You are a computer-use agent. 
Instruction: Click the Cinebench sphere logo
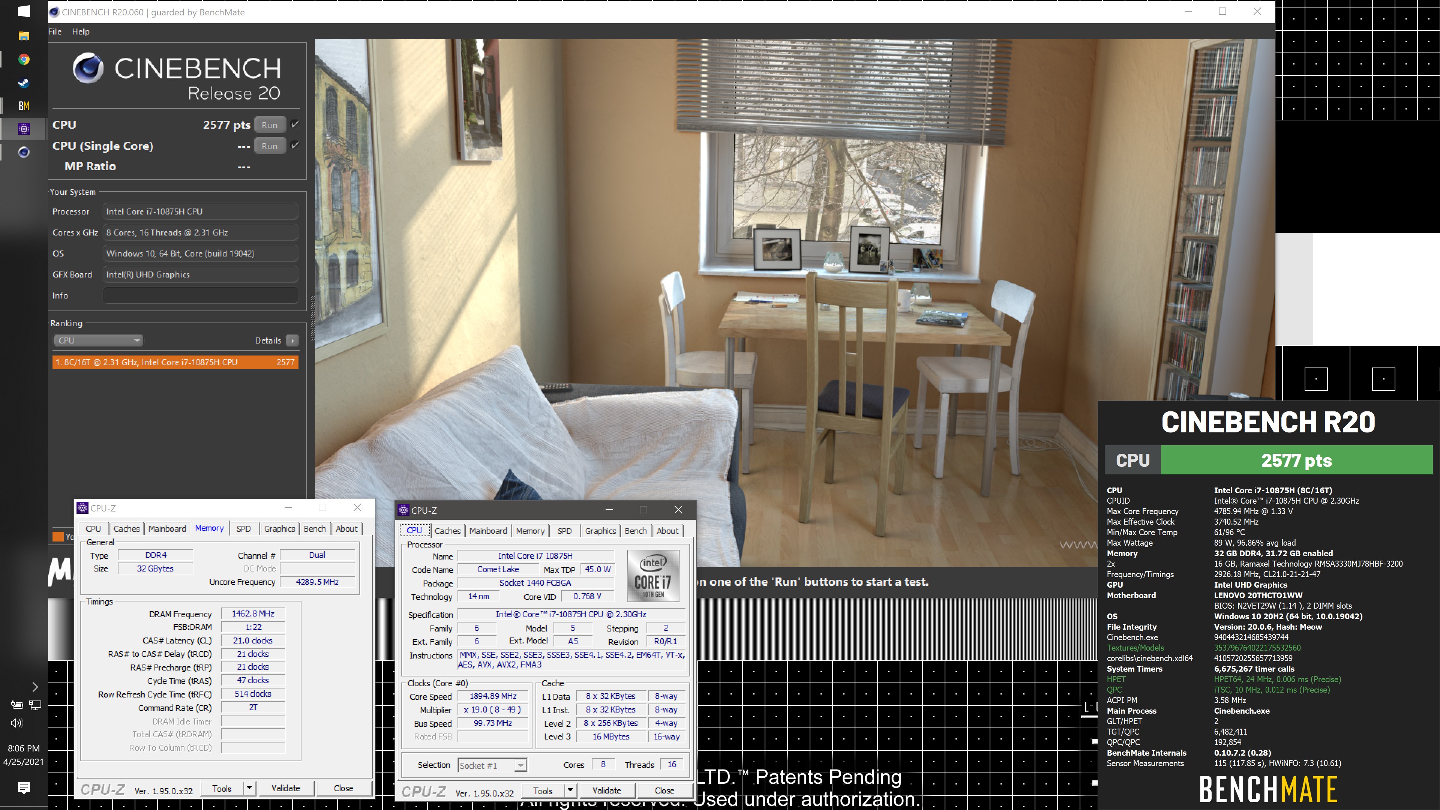click(x=88, y=69)
